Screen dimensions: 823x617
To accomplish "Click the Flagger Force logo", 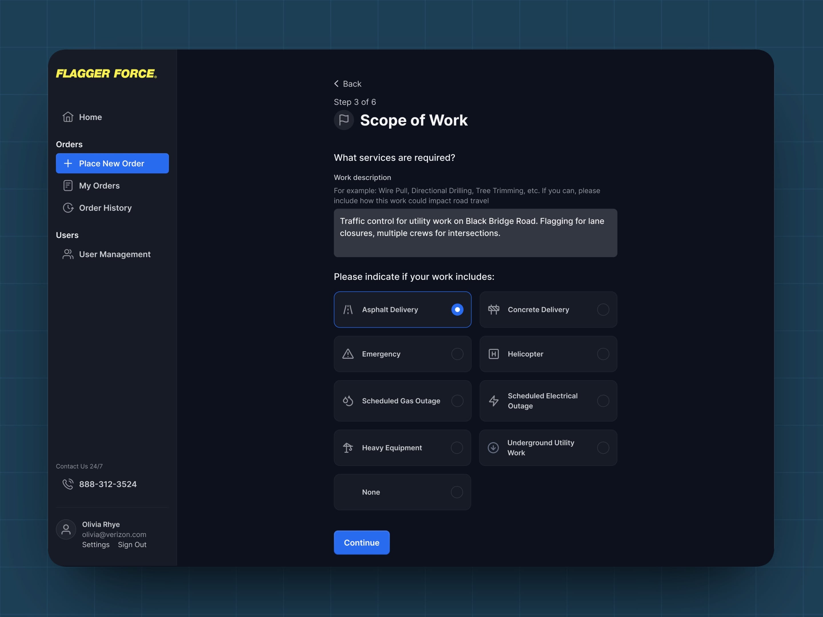I will click(106, 74).
